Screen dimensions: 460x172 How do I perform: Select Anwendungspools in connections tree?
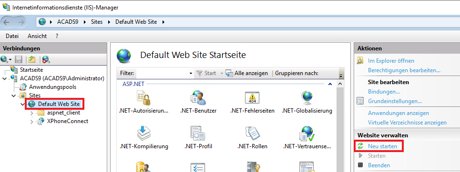coord(53,87)
